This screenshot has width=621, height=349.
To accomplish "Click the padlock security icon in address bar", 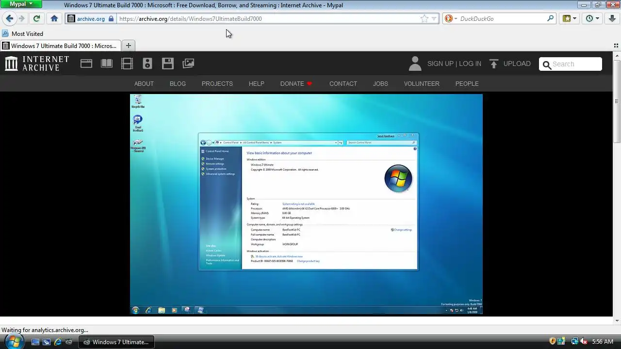I will tap(111, 18).
